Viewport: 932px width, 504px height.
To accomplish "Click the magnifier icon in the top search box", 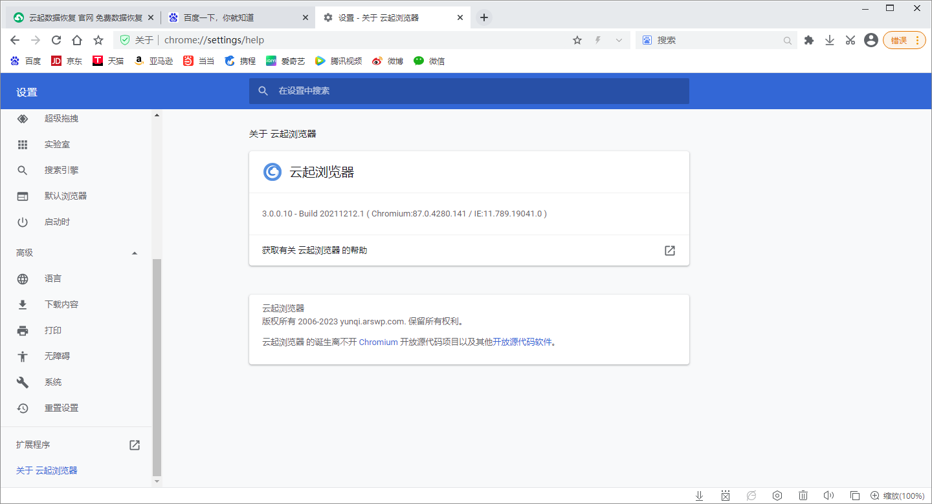I will click(x=788, y=40).
